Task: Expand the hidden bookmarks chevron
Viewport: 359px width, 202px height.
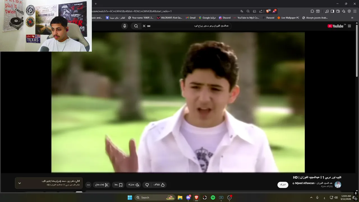Action: coord(352,18)
